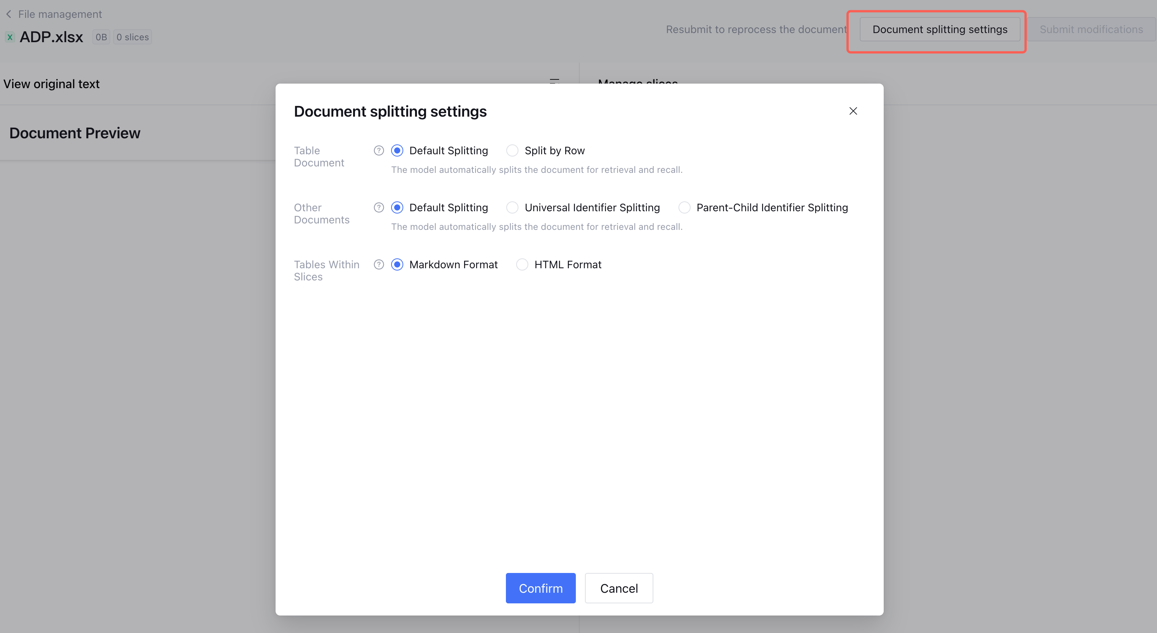Go back to File management

(60, 14)
